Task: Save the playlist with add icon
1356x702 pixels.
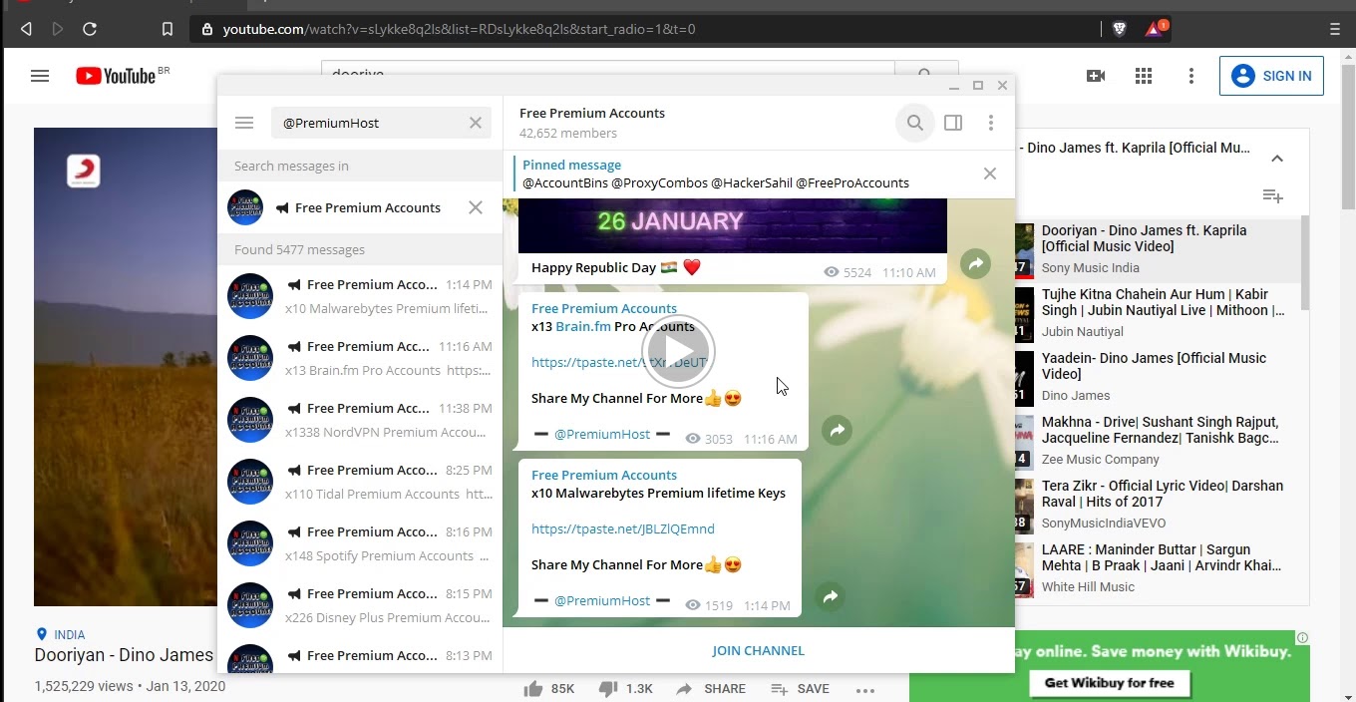Action: coord(1273,196)
